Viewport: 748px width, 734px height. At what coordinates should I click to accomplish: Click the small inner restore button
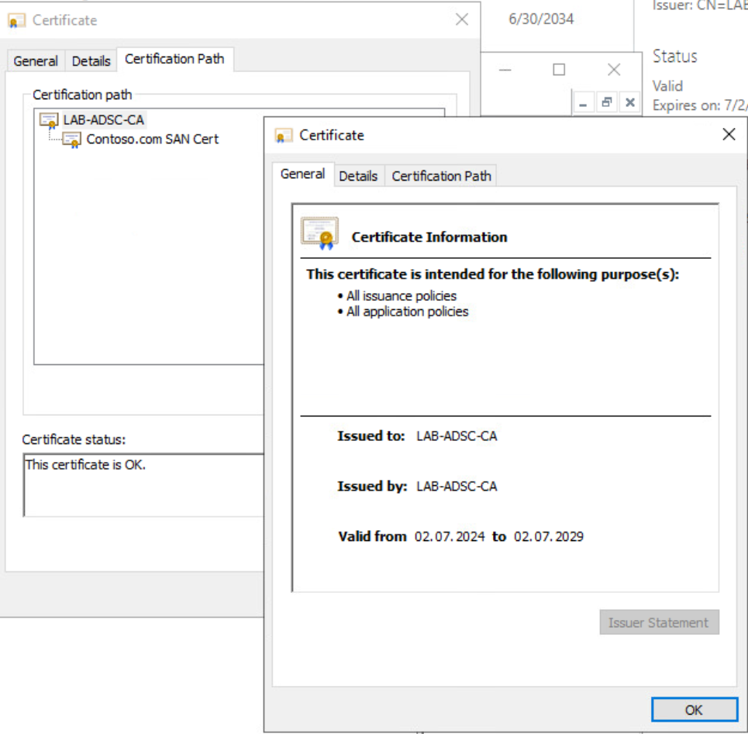[x=606, y=102]
